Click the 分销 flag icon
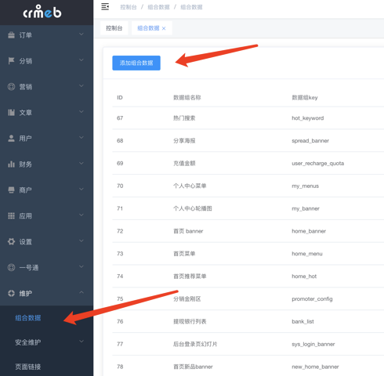The image size is (384, 376). 11,61
